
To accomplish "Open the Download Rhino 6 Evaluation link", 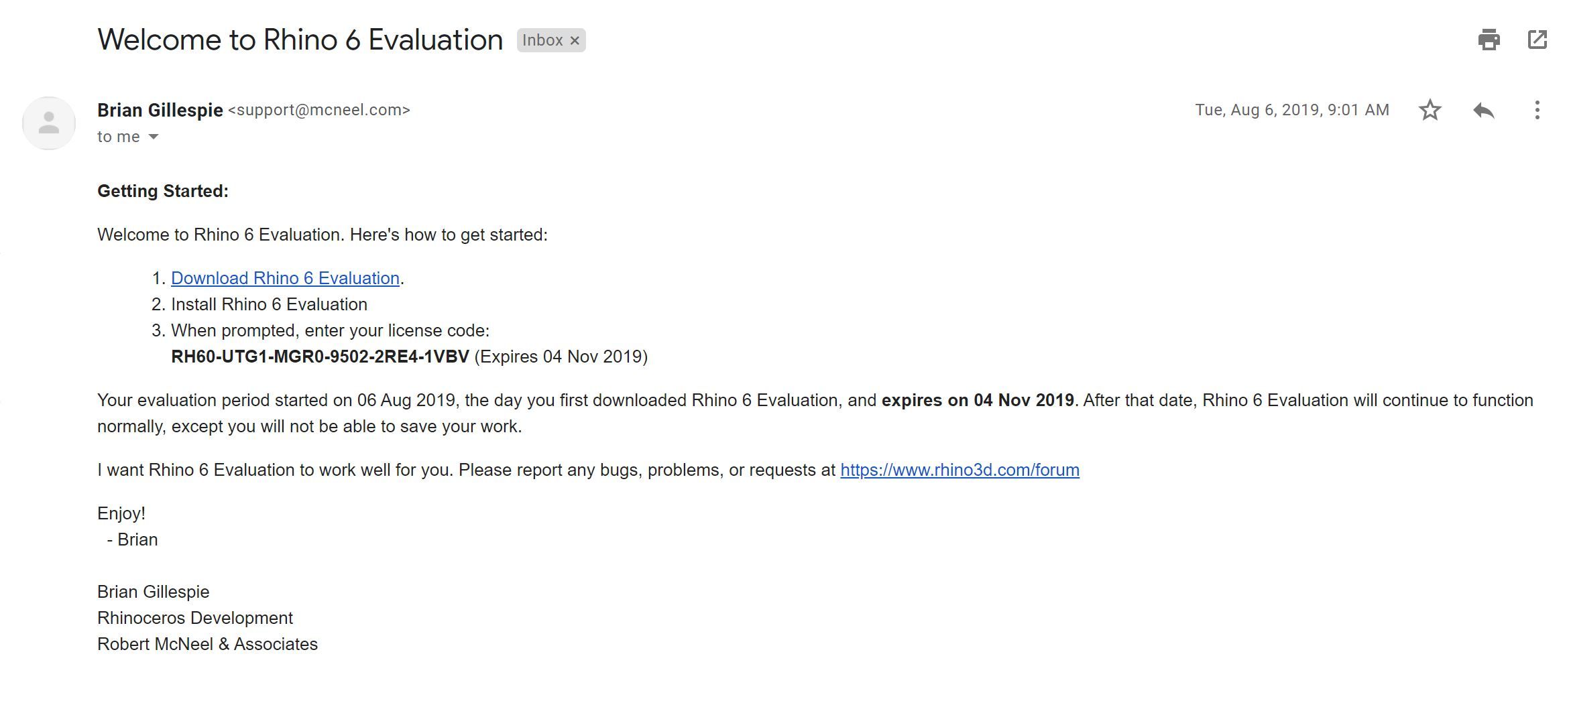I will pos(285,278).
